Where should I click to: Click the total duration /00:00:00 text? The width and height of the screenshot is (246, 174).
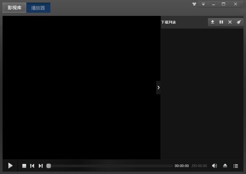click(x=199, y=166)
